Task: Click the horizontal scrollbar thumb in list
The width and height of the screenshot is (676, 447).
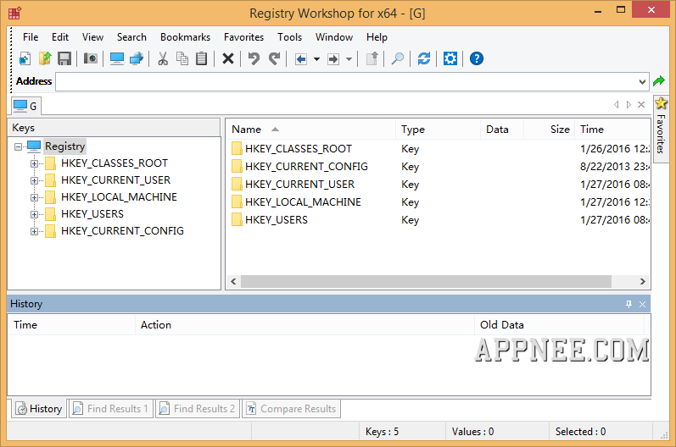Action: tap(426, 281)
